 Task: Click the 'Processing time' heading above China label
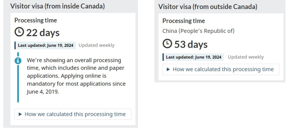(x=184, y=21)
